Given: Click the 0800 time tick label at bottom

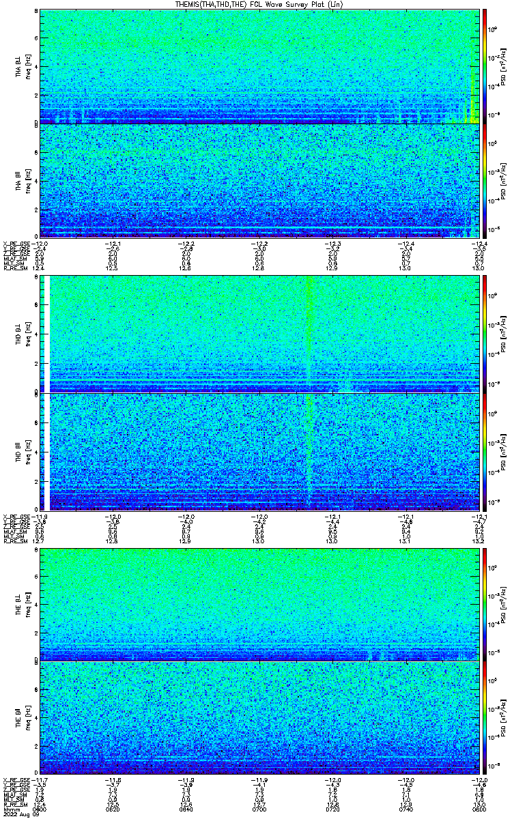Looking at the screenshot, I should pyautogui.click(x=479, y=809).
